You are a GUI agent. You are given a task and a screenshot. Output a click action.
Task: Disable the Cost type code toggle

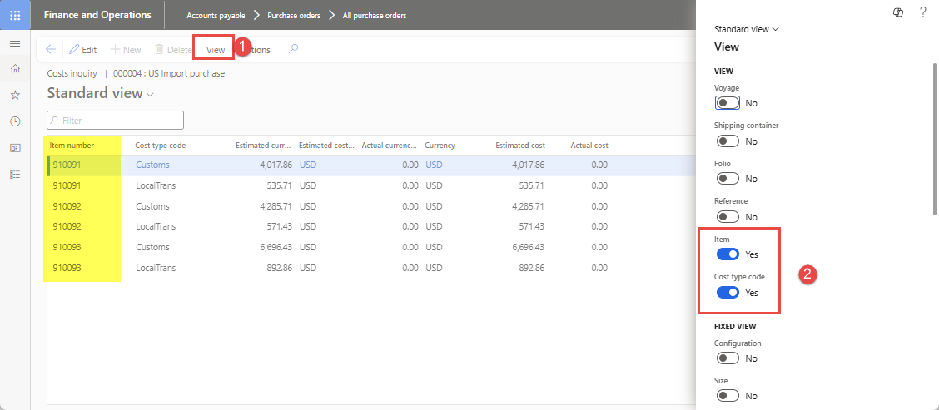728,293
